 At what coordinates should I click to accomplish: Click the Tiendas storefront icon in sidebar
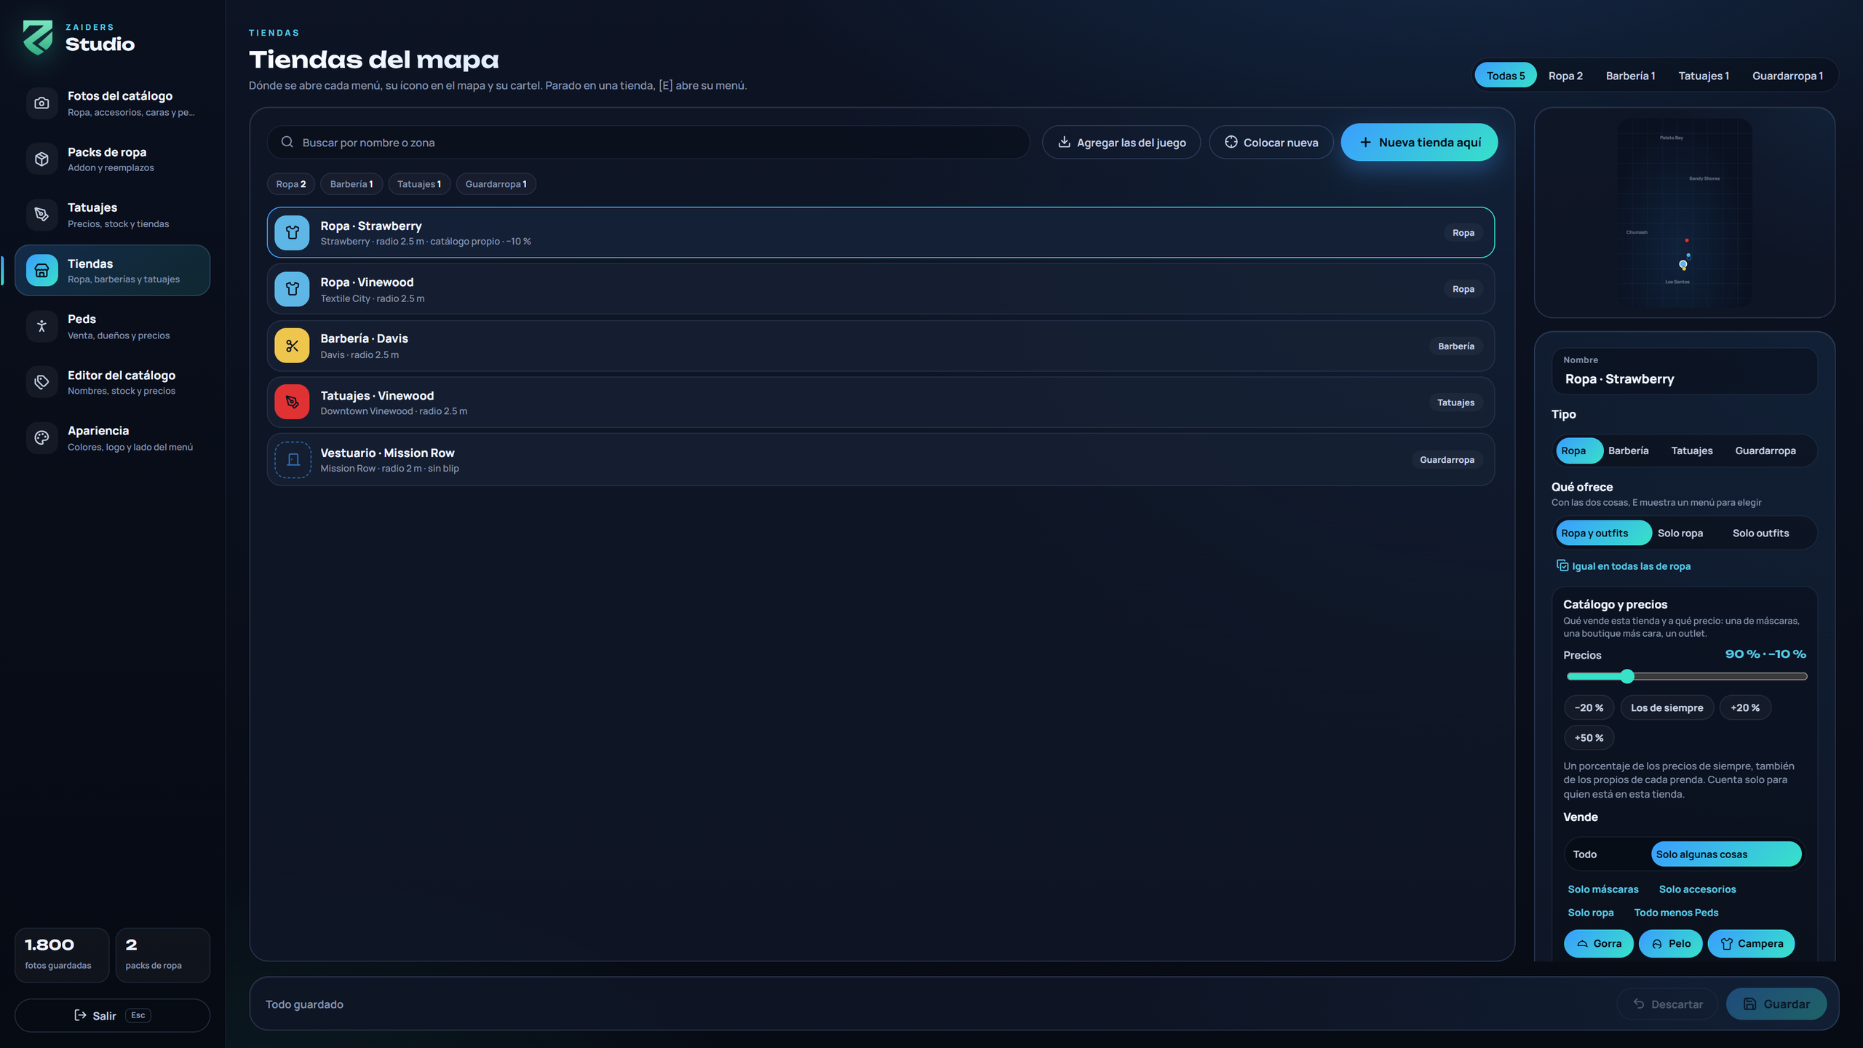(41, 271)
